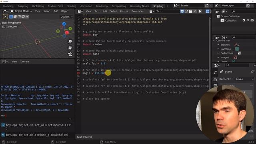Open the viewport Options dropdown

coord(66,17)
